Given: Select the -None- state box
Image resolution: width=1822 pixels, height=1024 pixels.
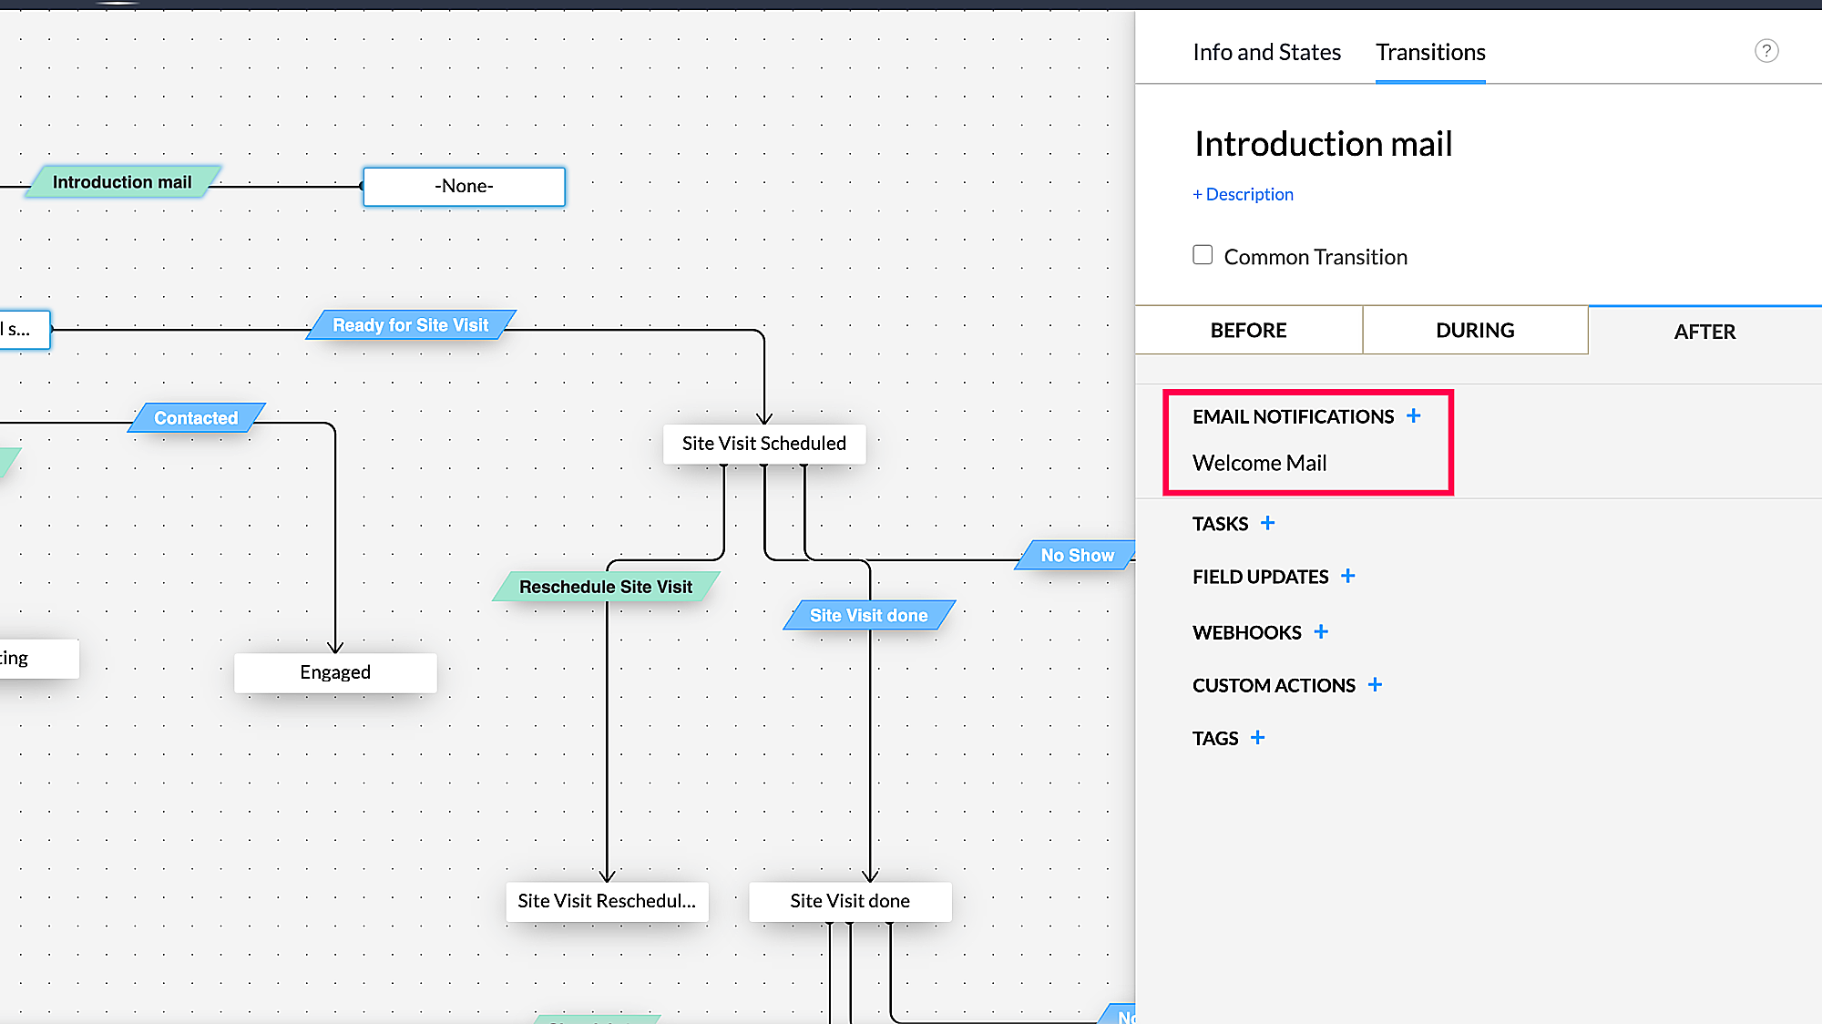Looking at the screenshot, I should click(464, 186).
